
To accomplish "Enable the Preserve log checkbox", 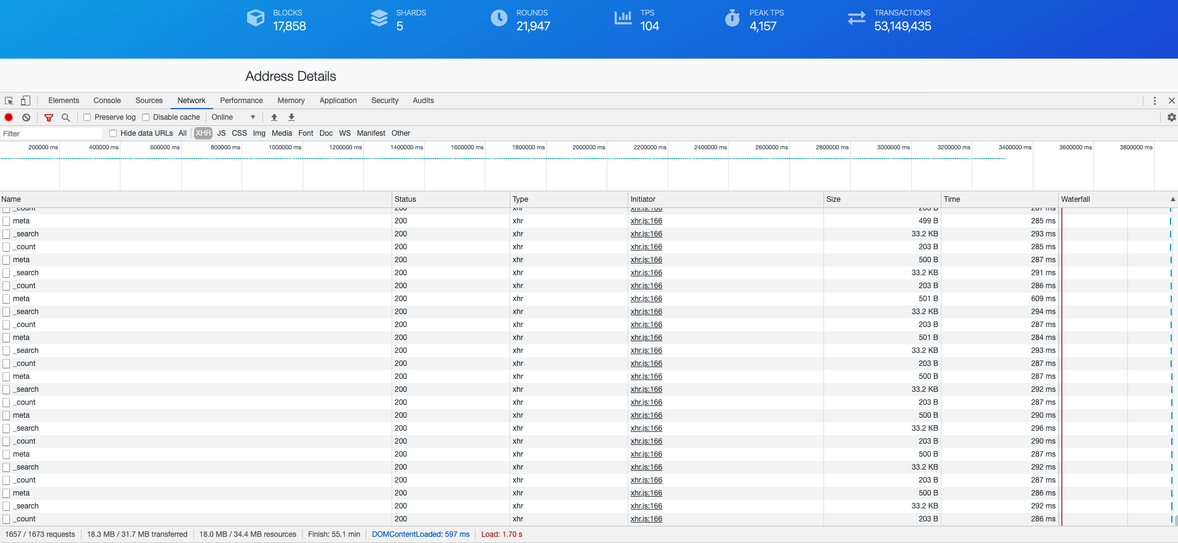I will (x=87, y=117).
